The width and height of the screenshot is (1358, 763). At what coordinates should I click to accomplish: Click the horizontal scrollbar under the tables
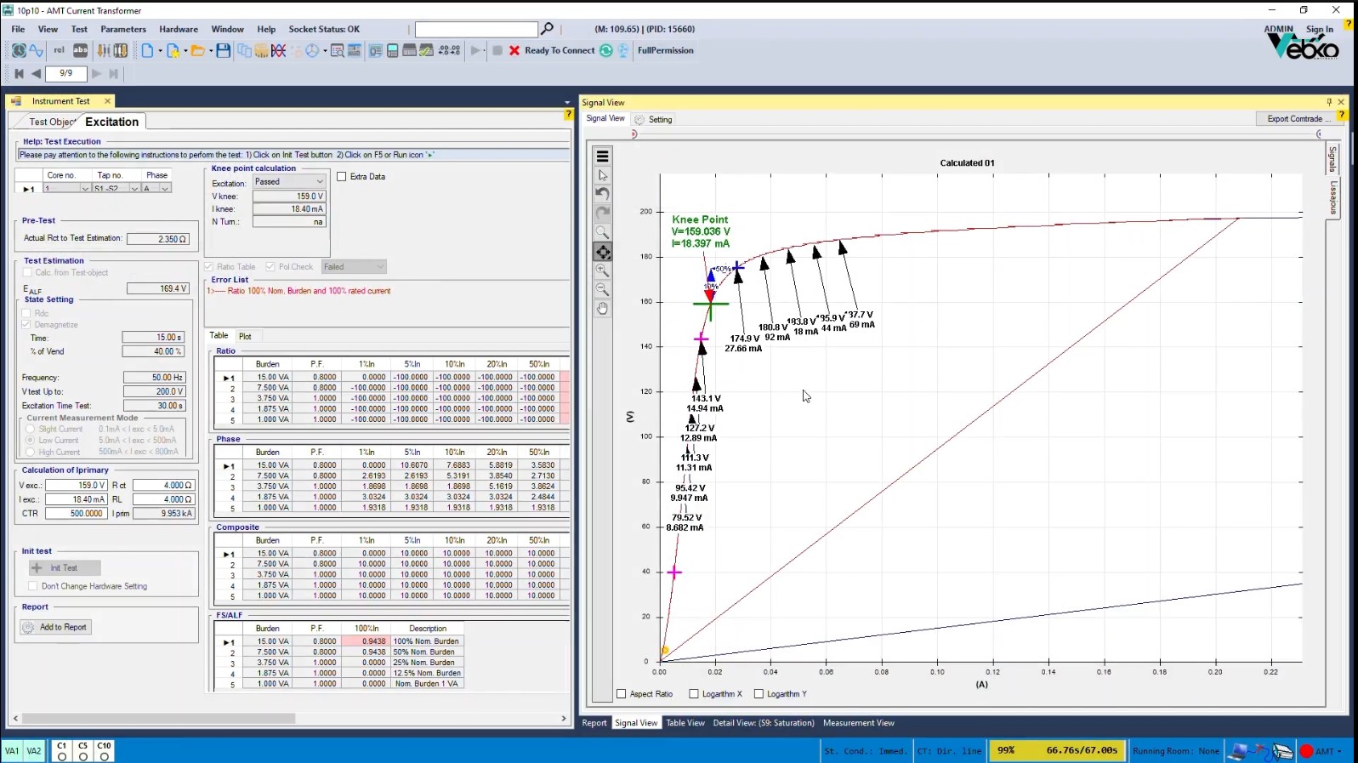[x=158, y=719]
